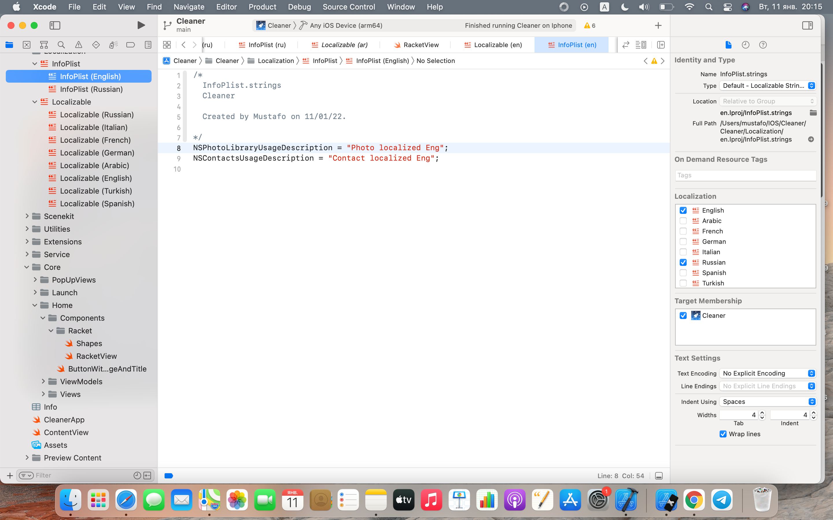Open the Symbol navigator

44,45
